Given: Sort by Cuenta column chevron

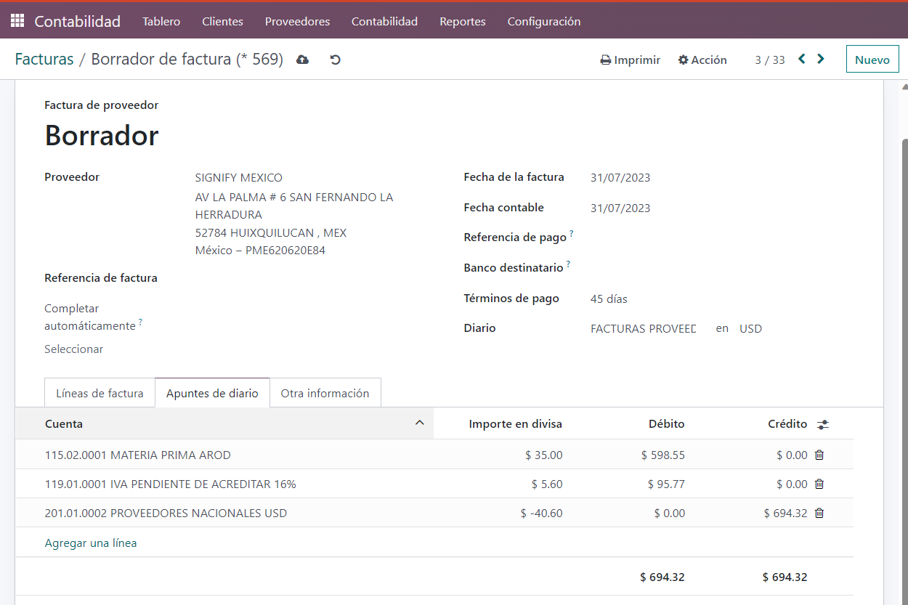Looking at the screenshot, I should [419, 423].
